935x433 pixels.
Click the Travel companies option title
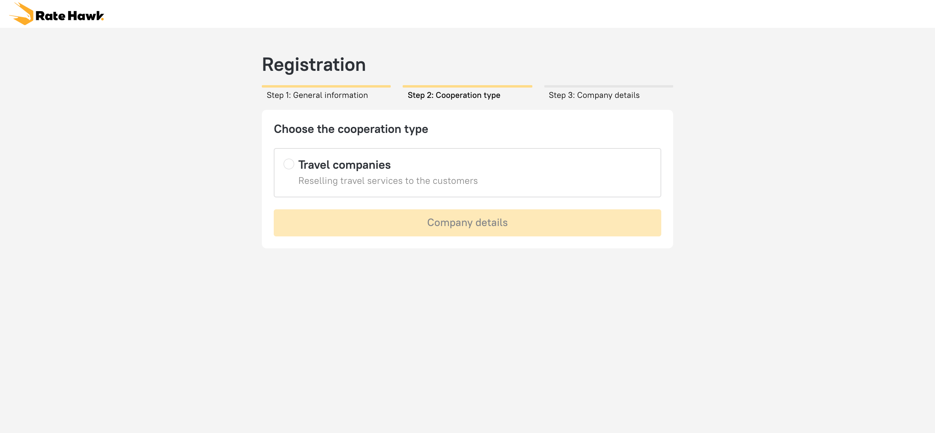point(344,165)
